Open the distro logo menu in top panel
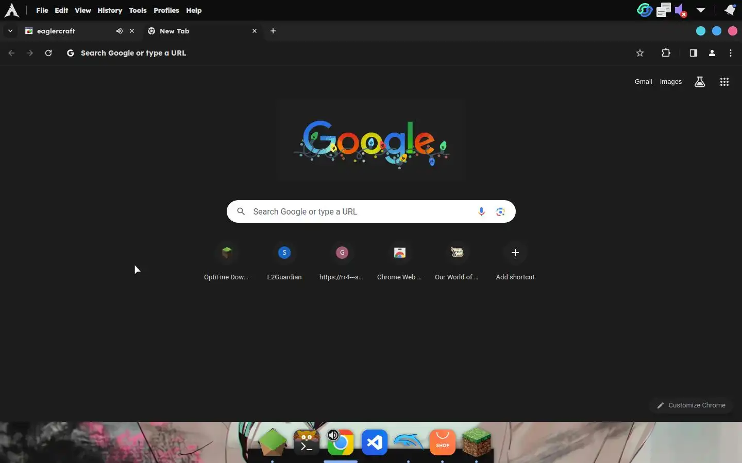This screenshot has width=742, height=463. [x=11, y=10]
